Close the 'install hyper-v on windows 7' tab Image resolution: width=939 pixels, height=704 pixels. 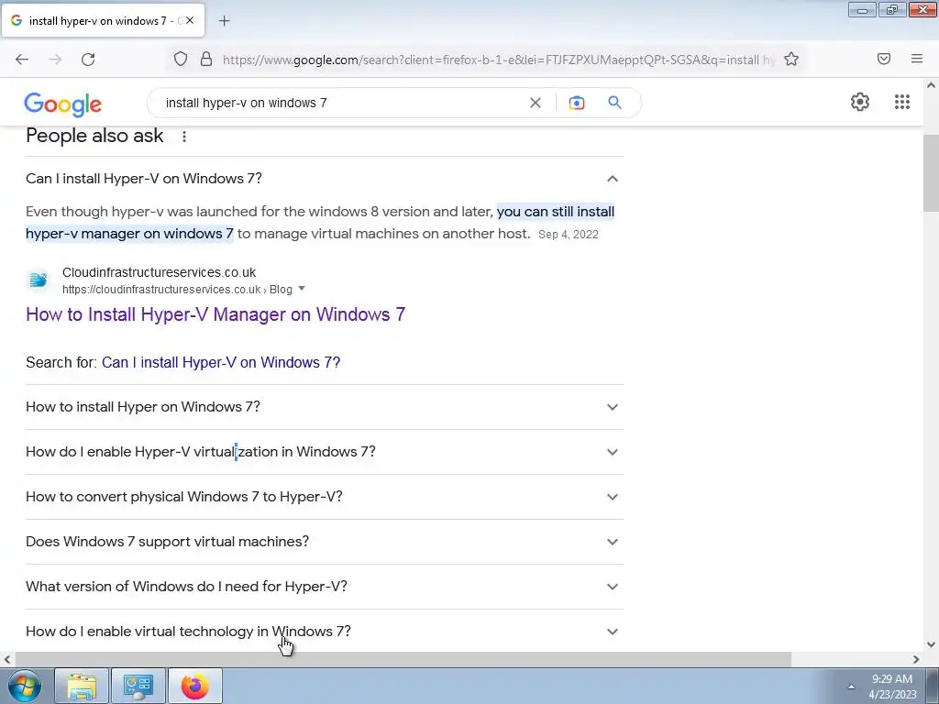point(190,20)
